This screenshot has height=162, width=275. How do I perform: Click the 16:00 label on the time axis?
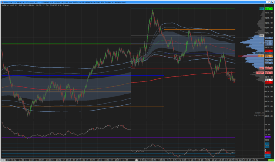point(125,160)
